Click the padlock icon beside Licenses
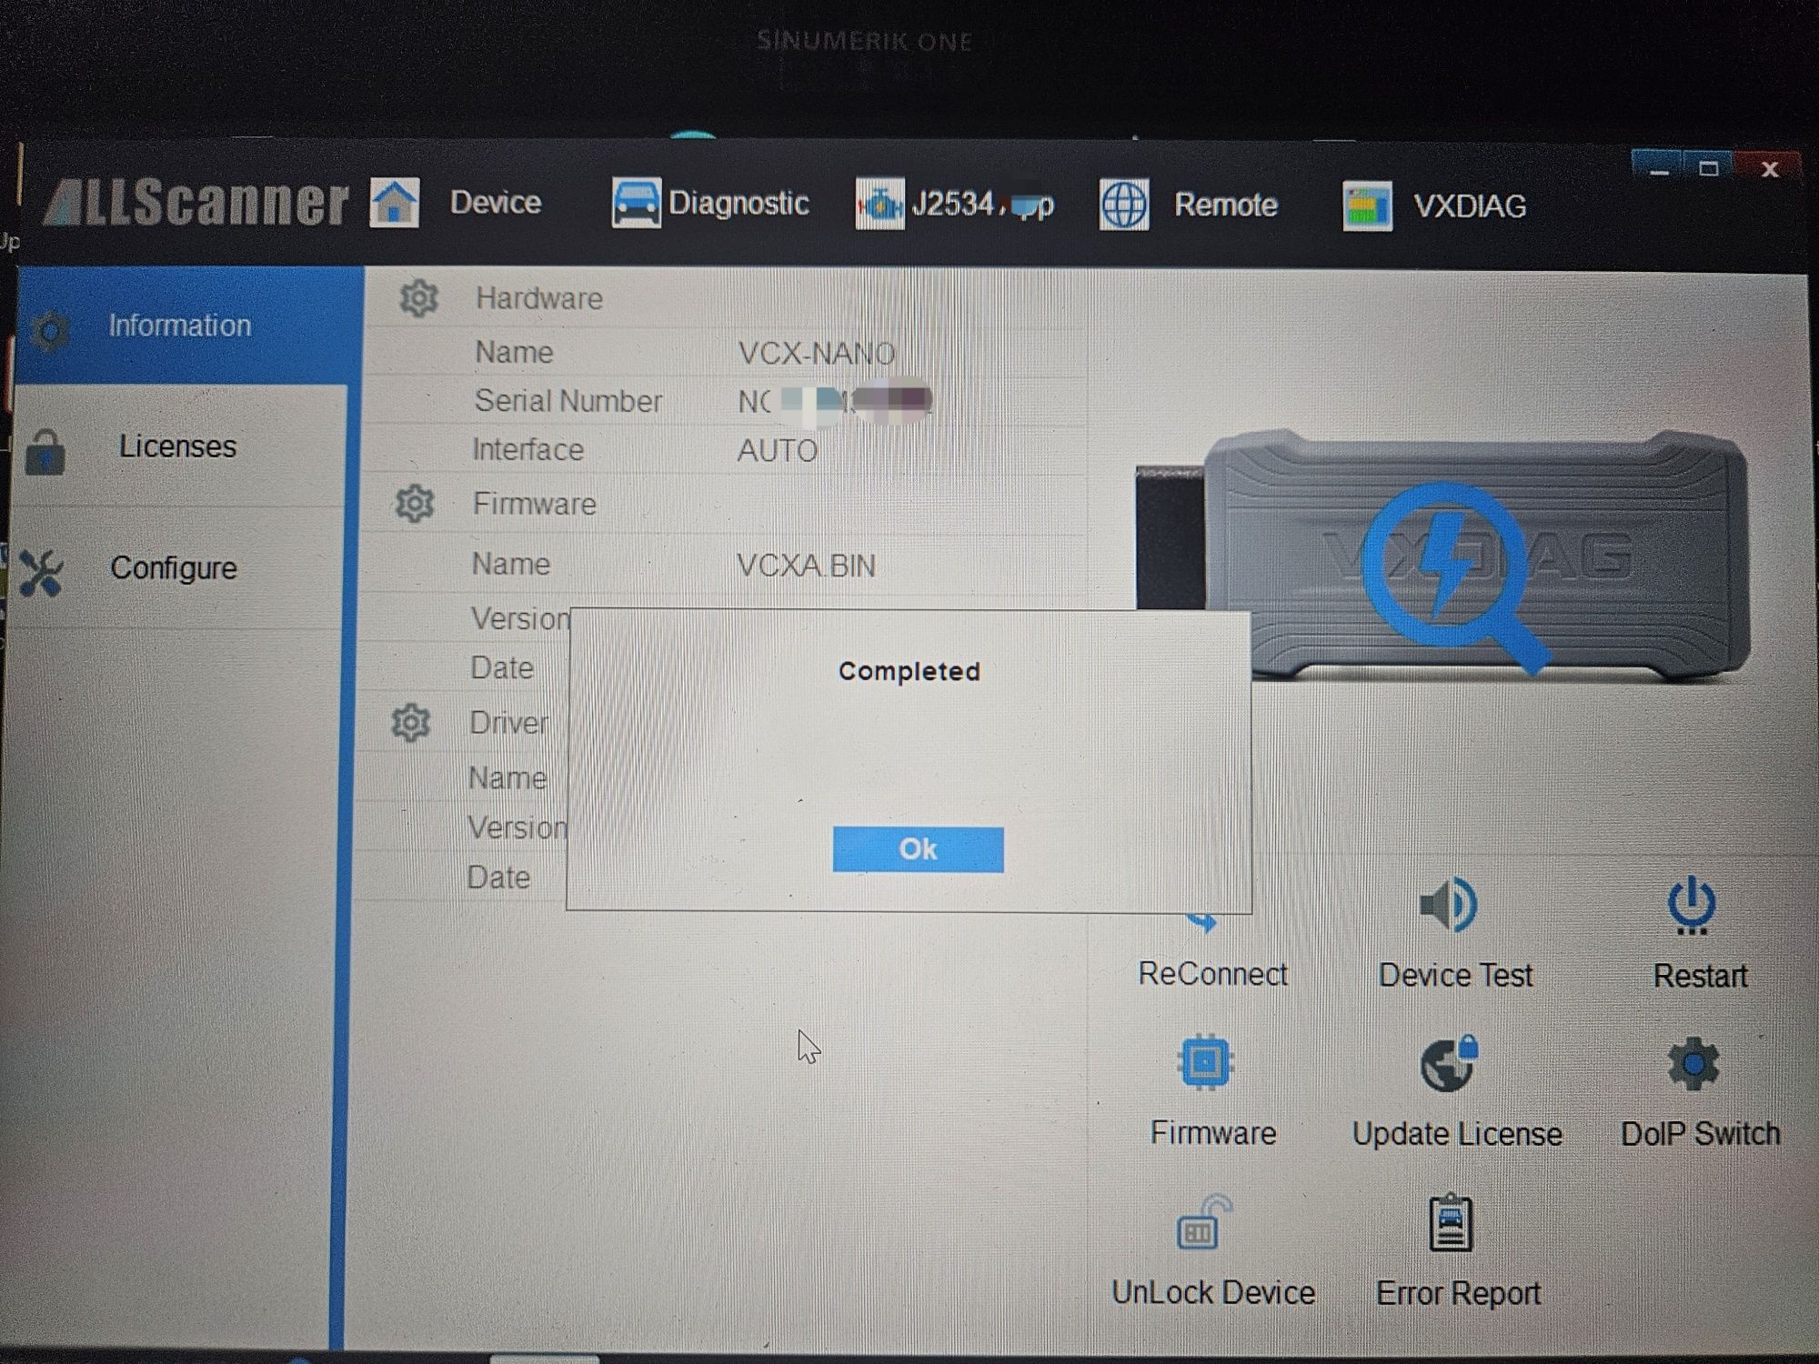The image size is (1819, 1364). click(45, 452)
